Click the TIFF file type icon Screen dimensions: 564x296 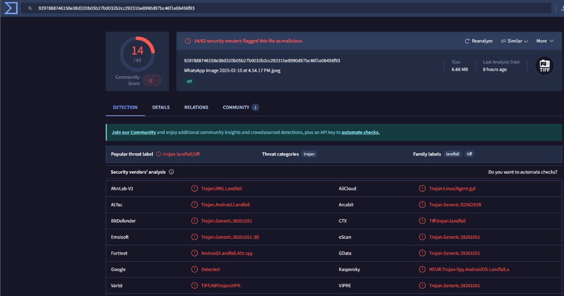544,66
